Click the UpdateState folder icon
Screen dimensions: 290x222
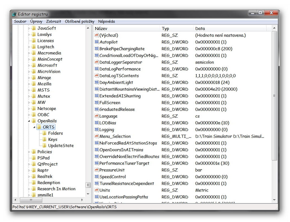tap(44, 146)
